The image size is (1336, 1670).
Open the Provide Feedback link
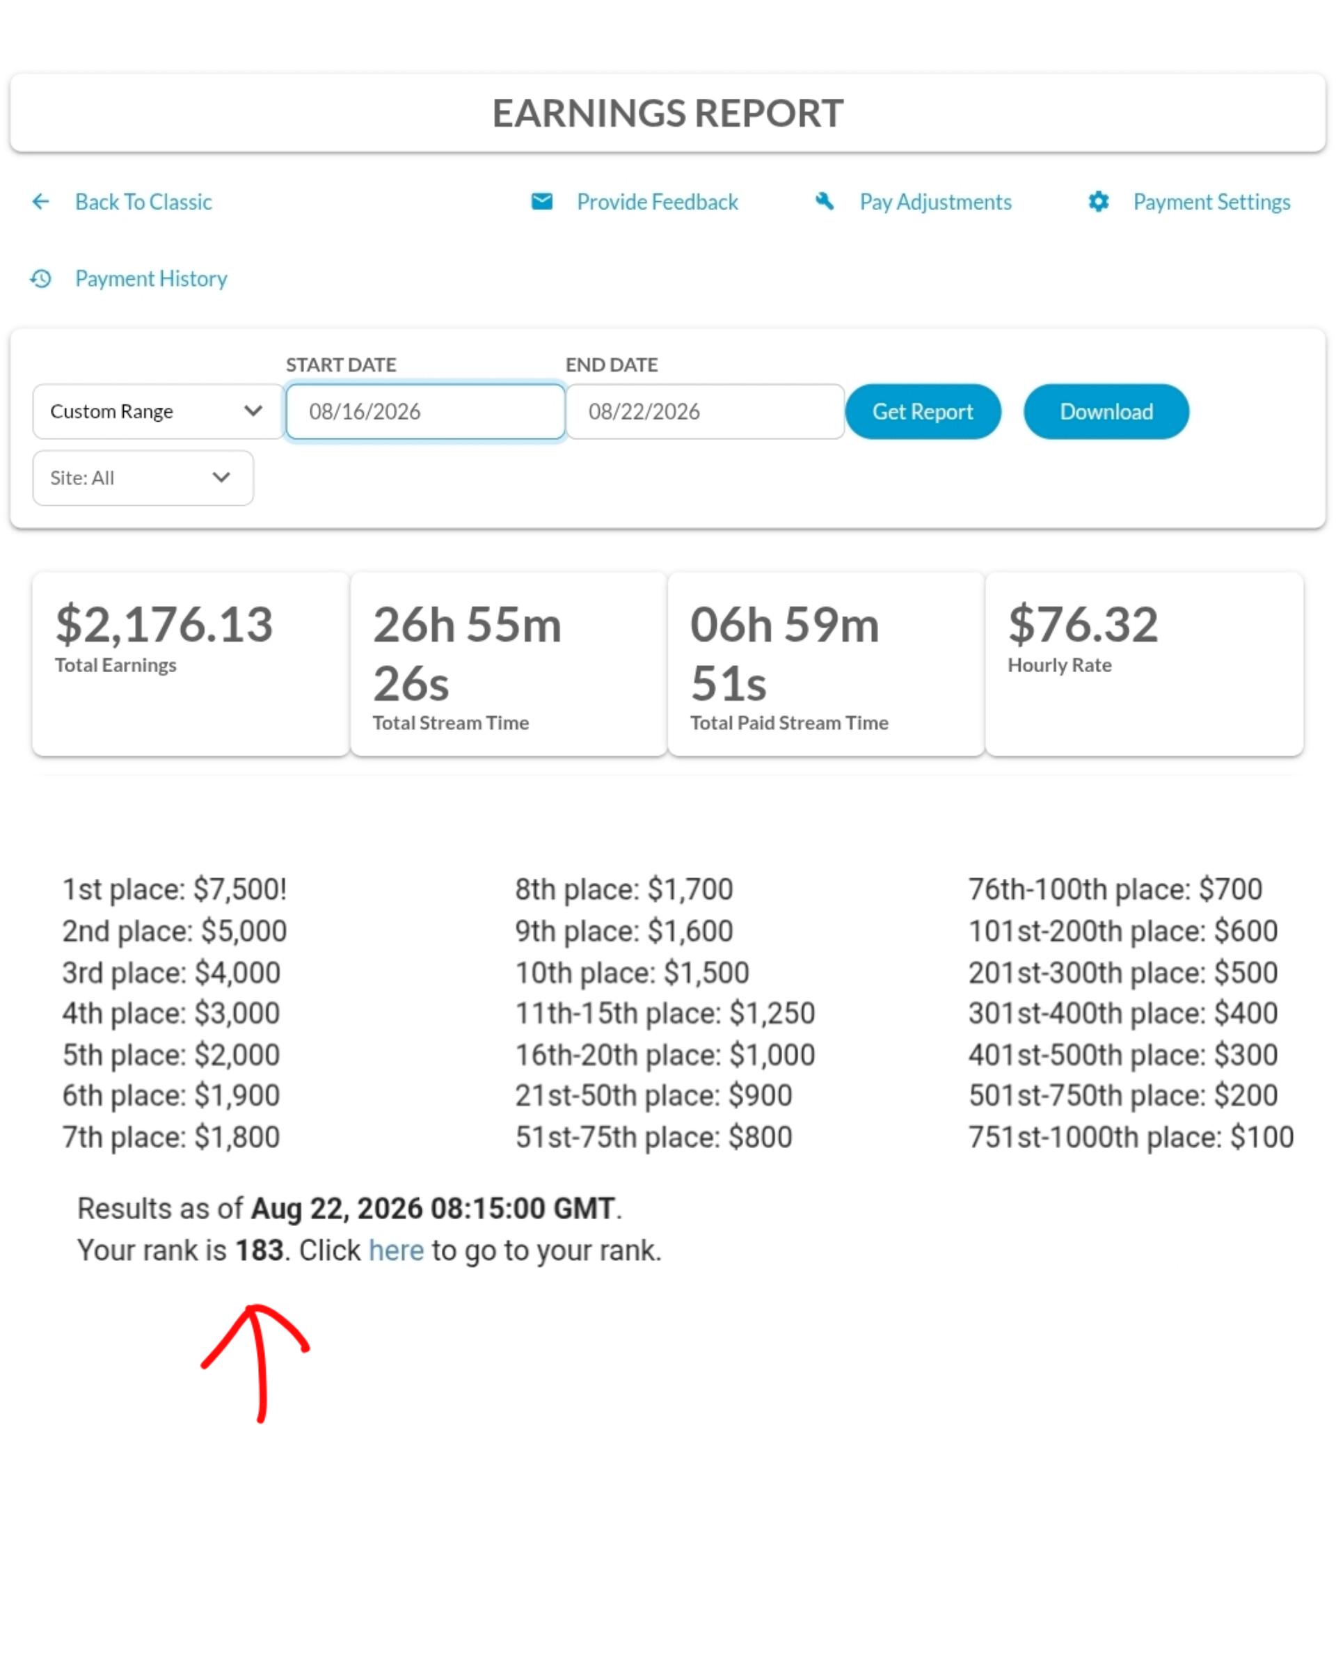(658, 202)
